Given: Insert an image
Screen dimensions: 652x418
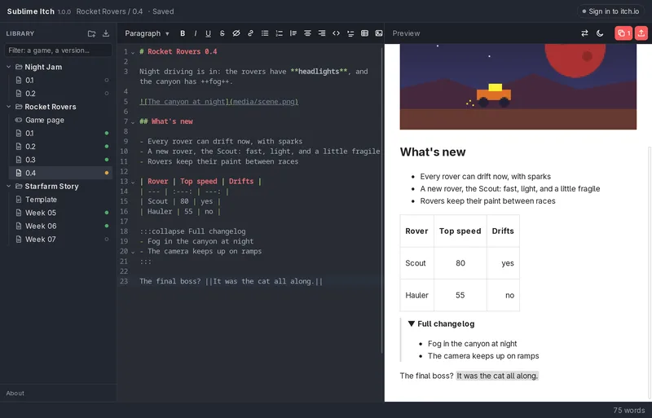Looking at the screenshot, I should point(379,33).
